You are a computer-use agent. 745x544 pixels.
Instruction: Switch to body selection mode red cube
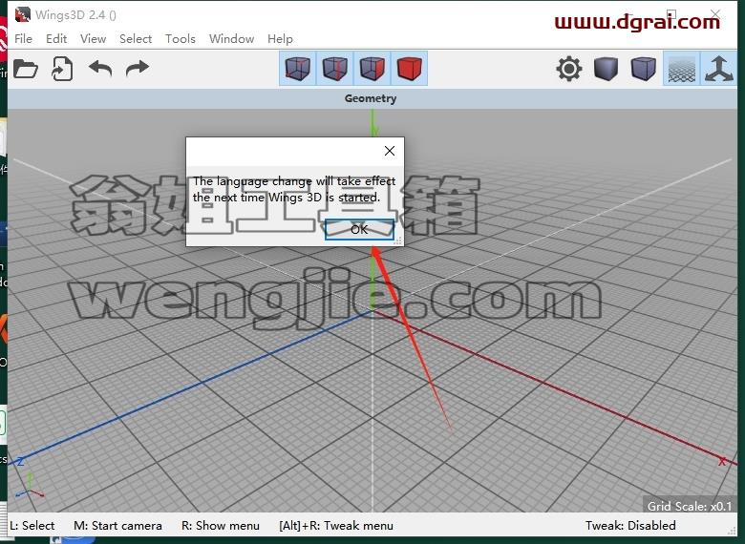pos(409,69)
